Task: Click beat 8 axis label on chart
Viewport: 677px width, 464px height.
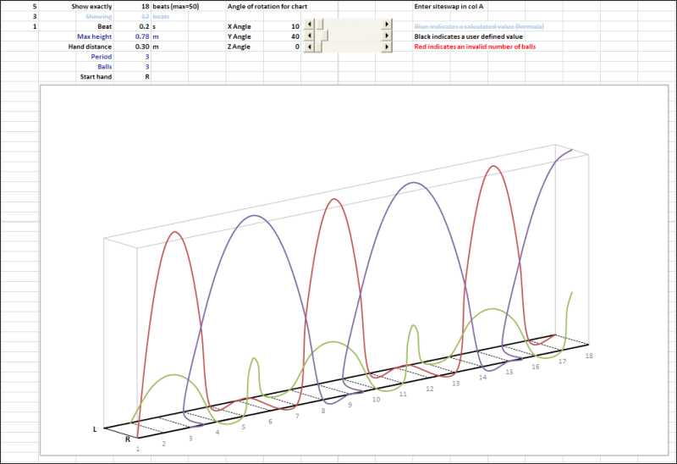Action: [323, 412]
